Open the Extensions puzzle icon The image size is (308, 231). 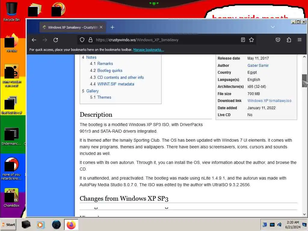click(289, 40)
